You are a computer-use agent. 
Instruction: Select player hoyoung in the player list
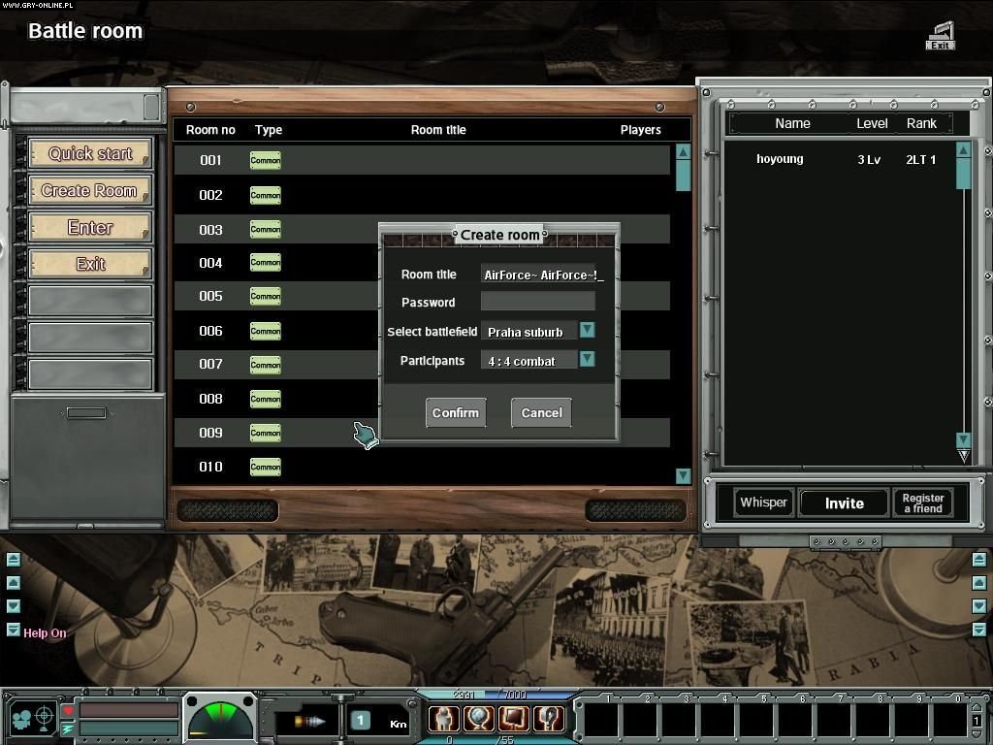click(x=780, y=159)
